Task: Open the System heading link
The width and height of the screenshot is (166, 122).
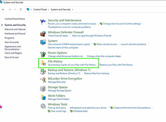Action: click(53, 41)
